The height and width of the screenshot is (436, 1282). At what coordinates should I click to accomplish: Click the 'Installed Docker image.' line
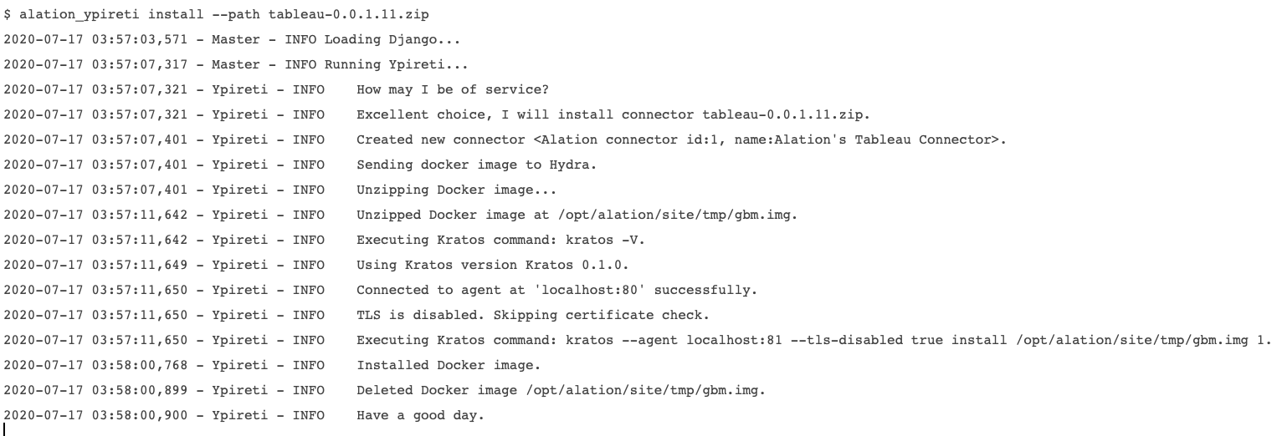272,365
